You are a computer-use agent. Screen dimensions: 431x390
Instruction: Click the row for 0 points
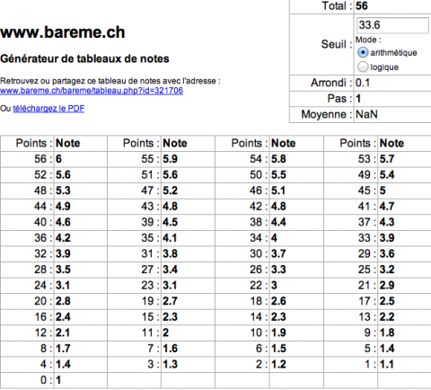point(54,380)
